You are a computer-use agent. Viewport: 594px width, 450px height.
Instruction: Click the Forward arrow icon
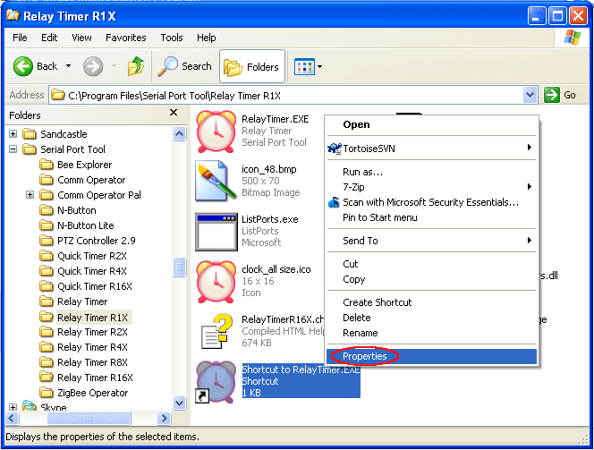(93, 67)
